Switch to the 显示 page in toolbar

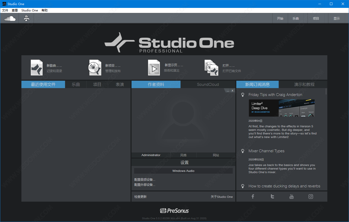(x=337, y=18)
